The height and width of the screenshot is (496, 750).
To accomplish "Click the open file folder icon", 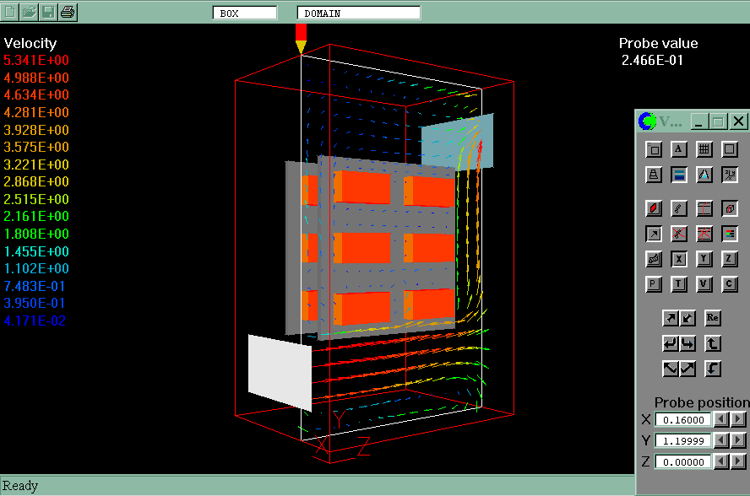I will point(30,12).
